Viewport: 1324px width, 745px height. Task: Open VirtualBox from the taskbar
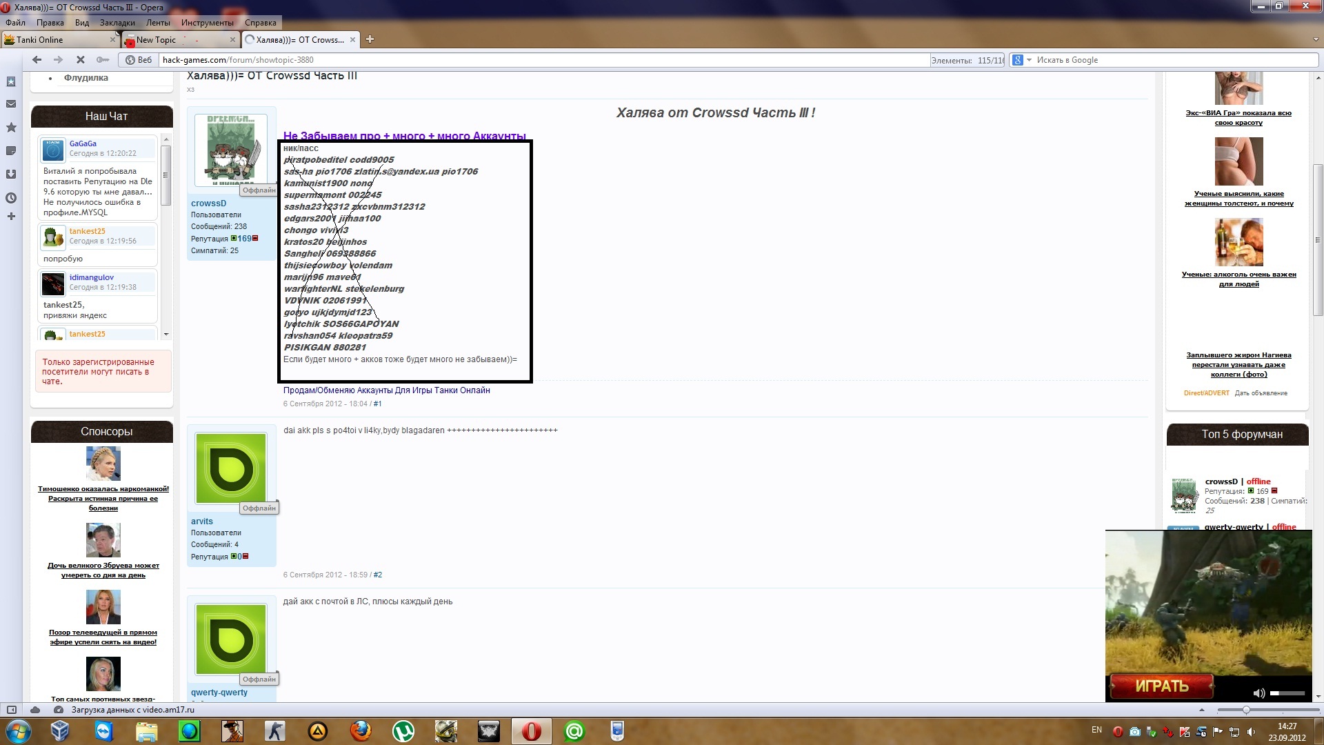[60, 731]
